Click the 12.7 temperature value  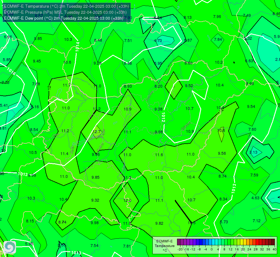(97, 132)
